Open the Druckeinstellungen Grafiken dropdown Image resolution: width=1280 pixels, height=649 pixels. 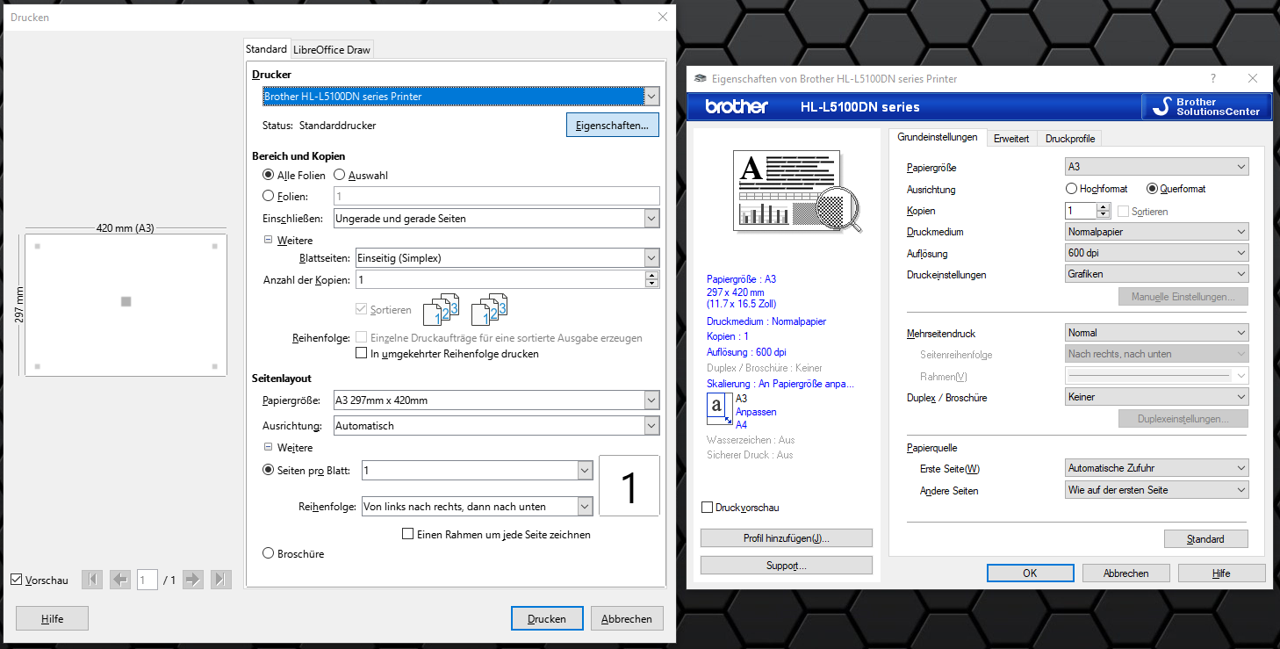[1156, 274]
